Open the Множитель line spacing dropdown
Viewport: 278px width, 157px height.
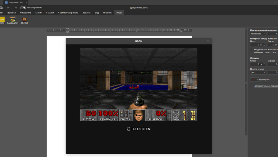(258, 34)
